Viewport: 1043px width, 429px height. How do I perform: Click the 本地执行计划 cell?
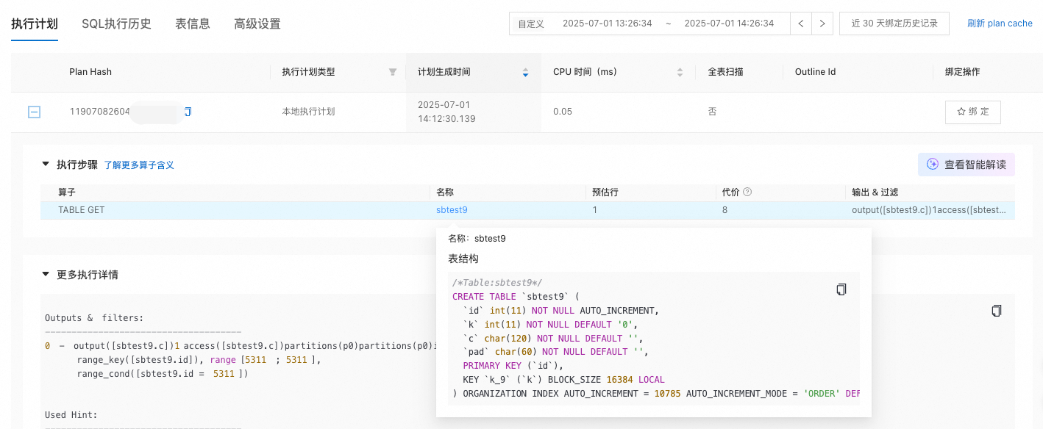308,112
